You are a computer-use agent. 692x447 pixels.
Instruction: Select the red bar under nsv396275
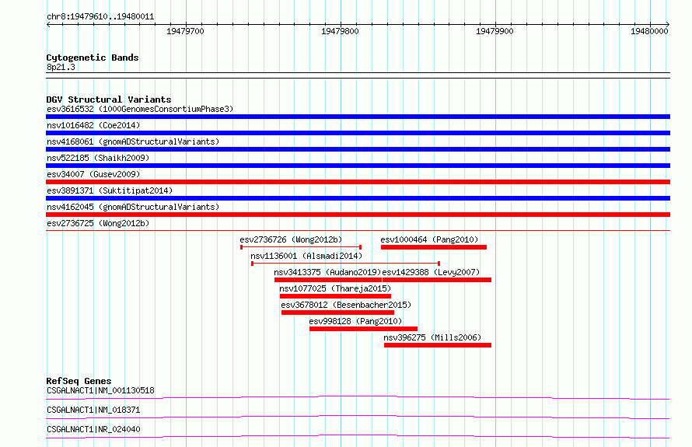coord(438,345)
